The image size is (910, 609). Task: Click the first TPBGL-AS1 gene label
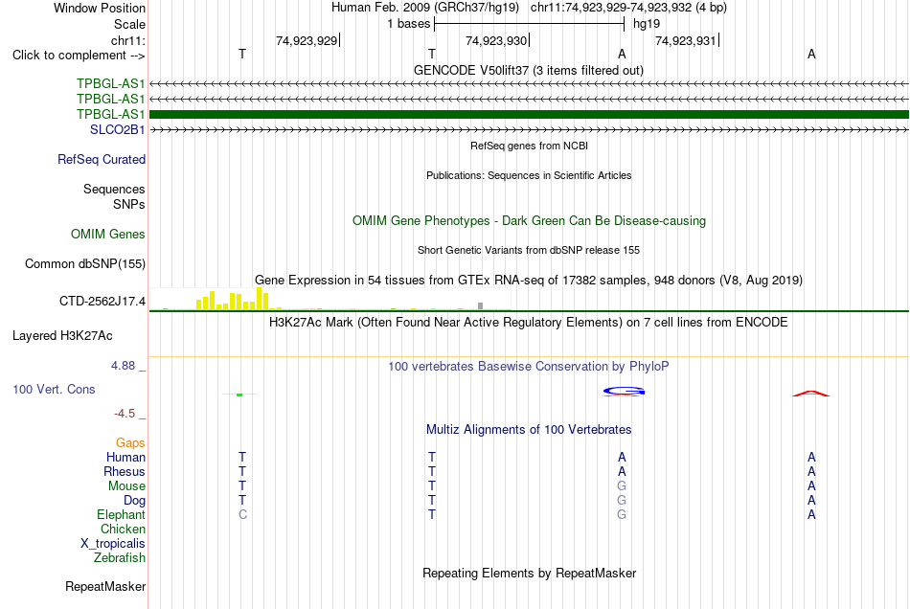point(111,83)
